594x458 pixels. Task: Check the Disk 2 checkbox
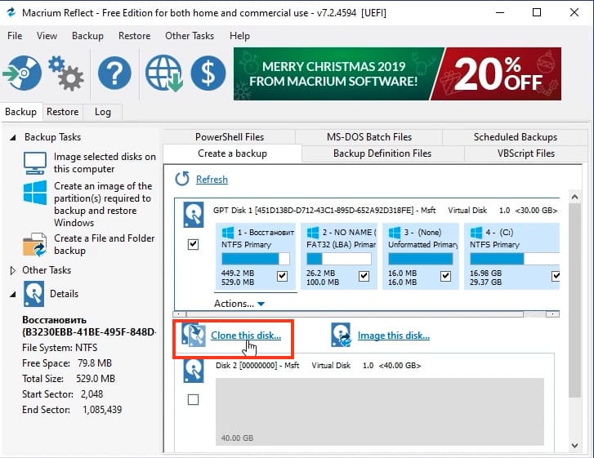tap(193, 399)
